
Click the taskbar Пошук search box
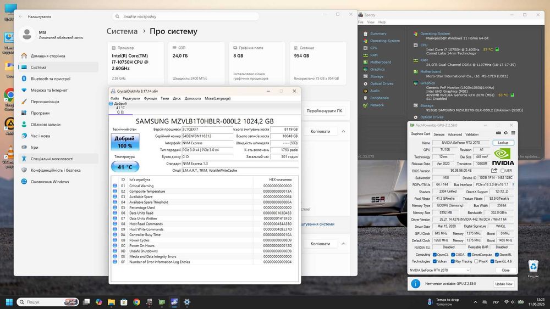tap(48, 302)
